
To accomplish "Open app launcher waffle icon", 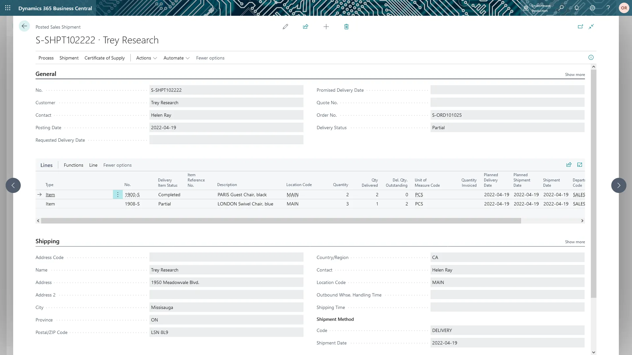I will point(8,8).
